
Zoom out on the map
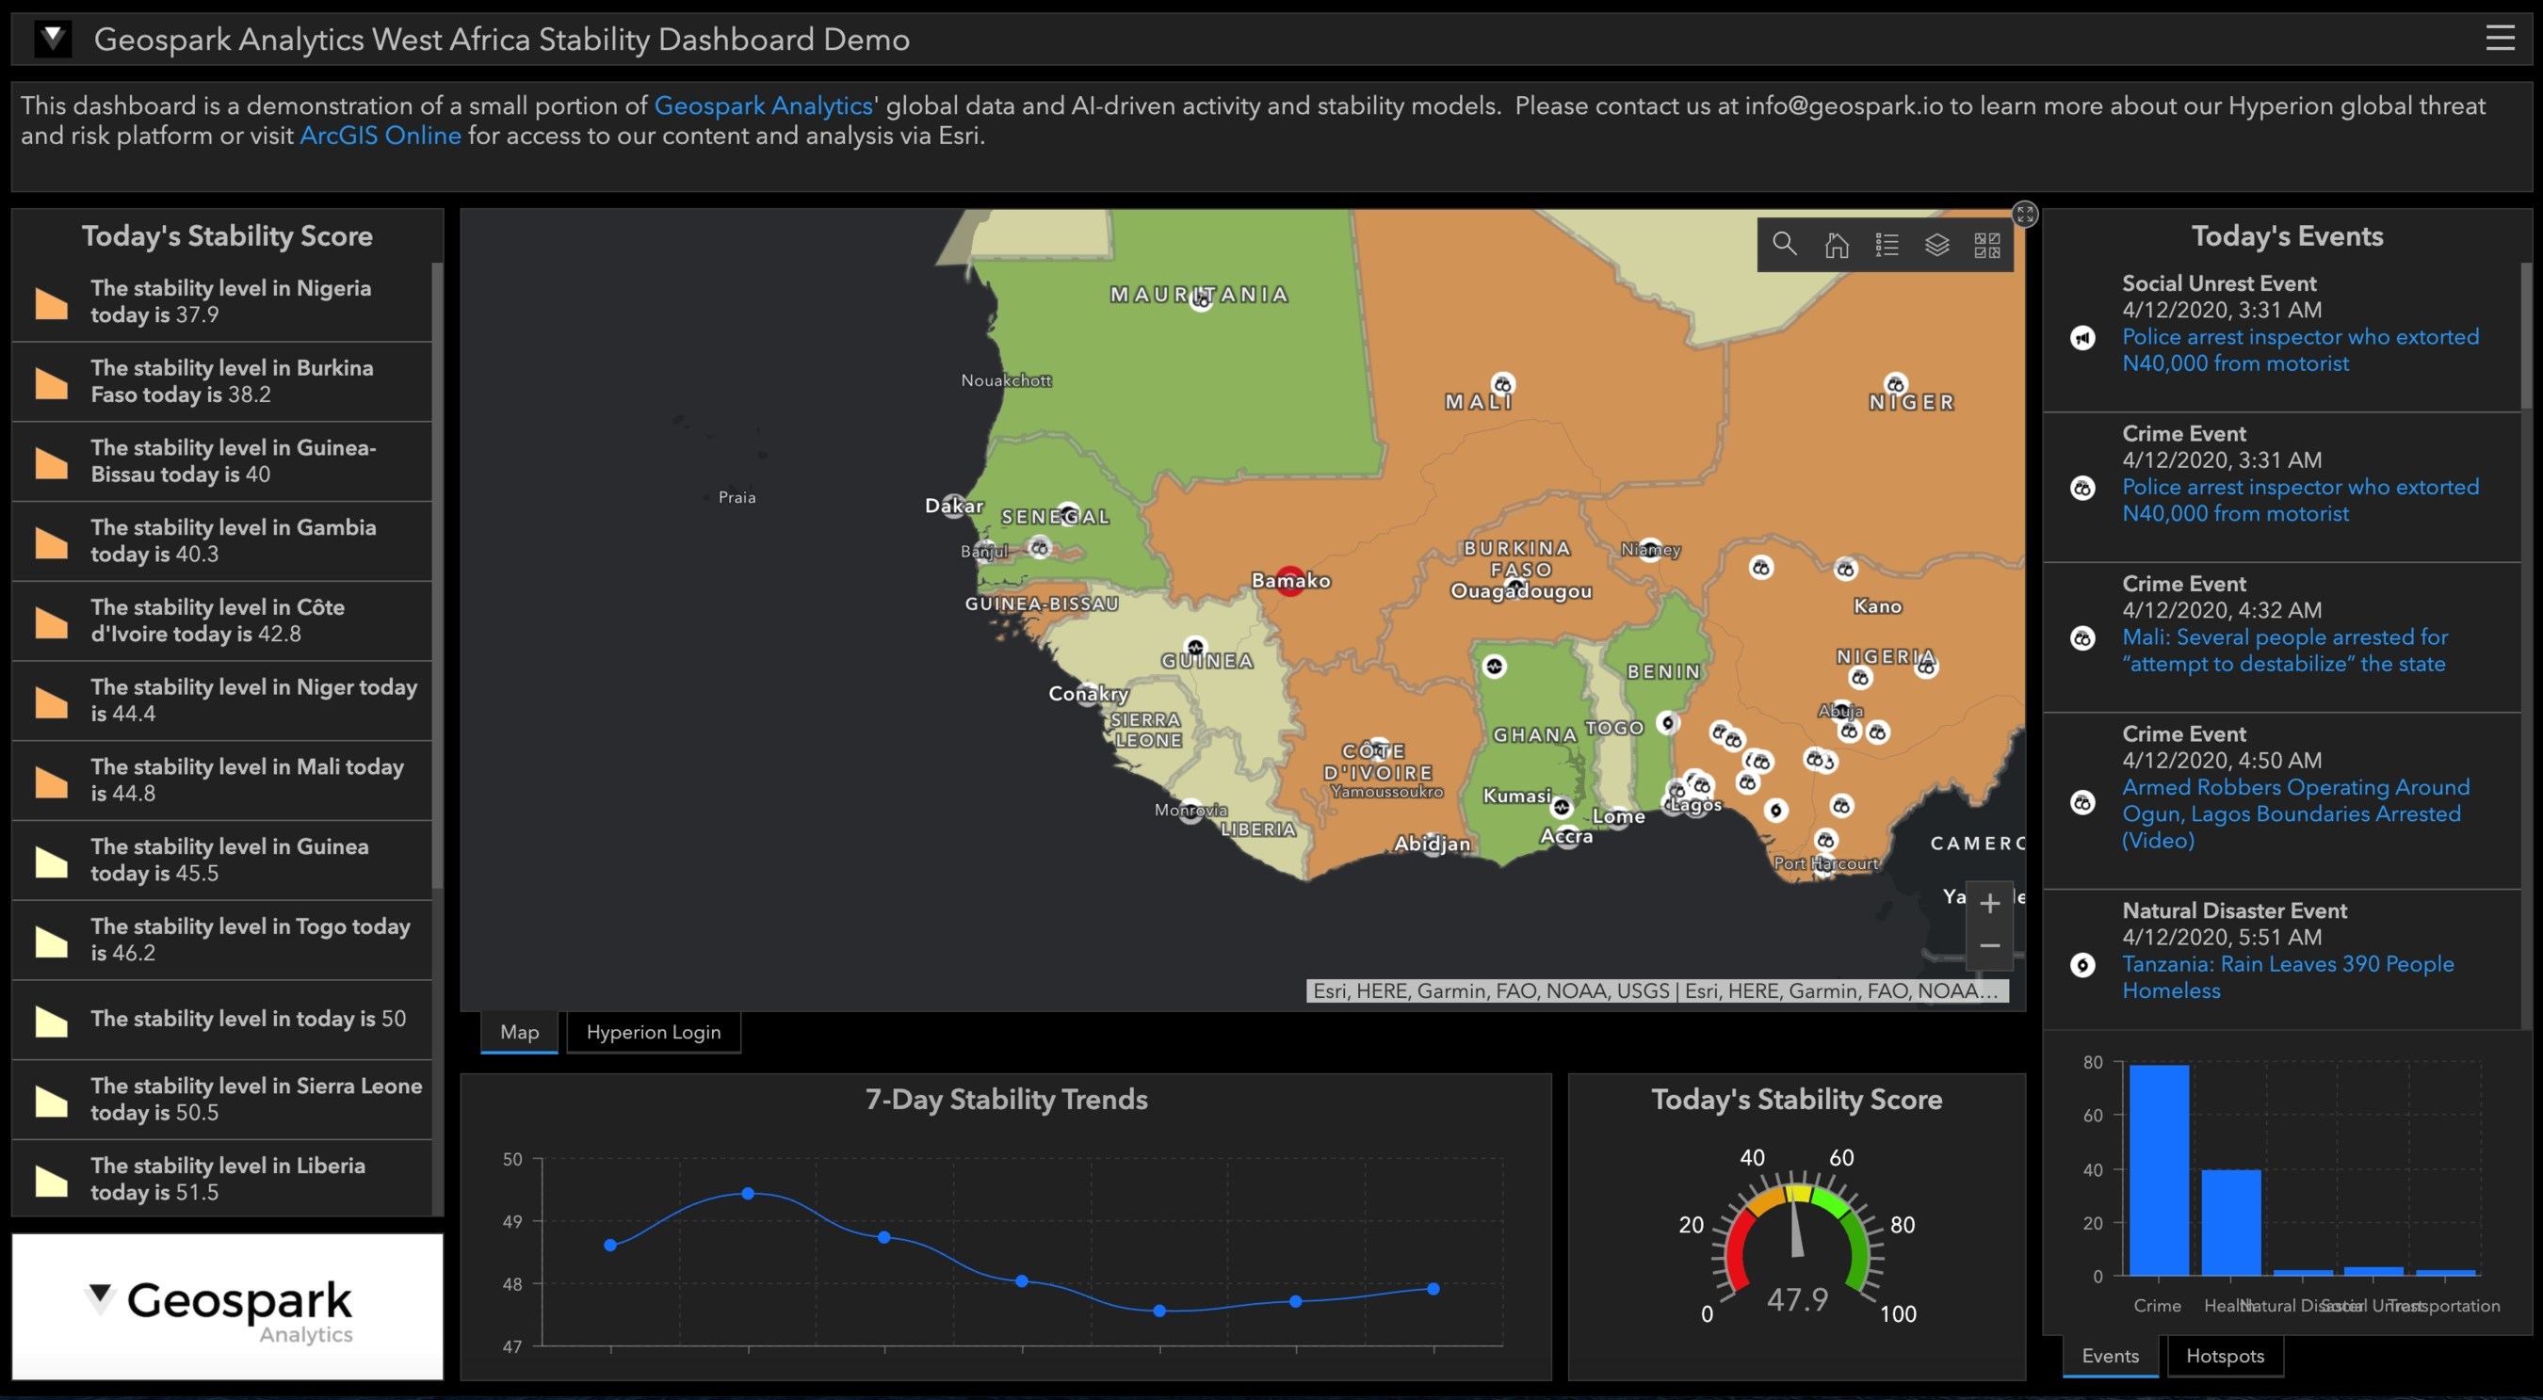tap(1990, 945)
